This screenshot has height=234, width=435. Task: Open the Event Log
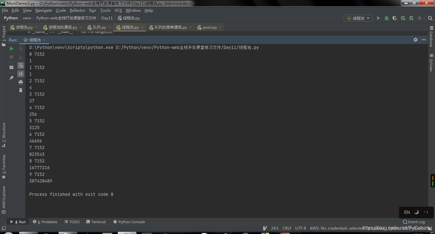tap(414, 222)
